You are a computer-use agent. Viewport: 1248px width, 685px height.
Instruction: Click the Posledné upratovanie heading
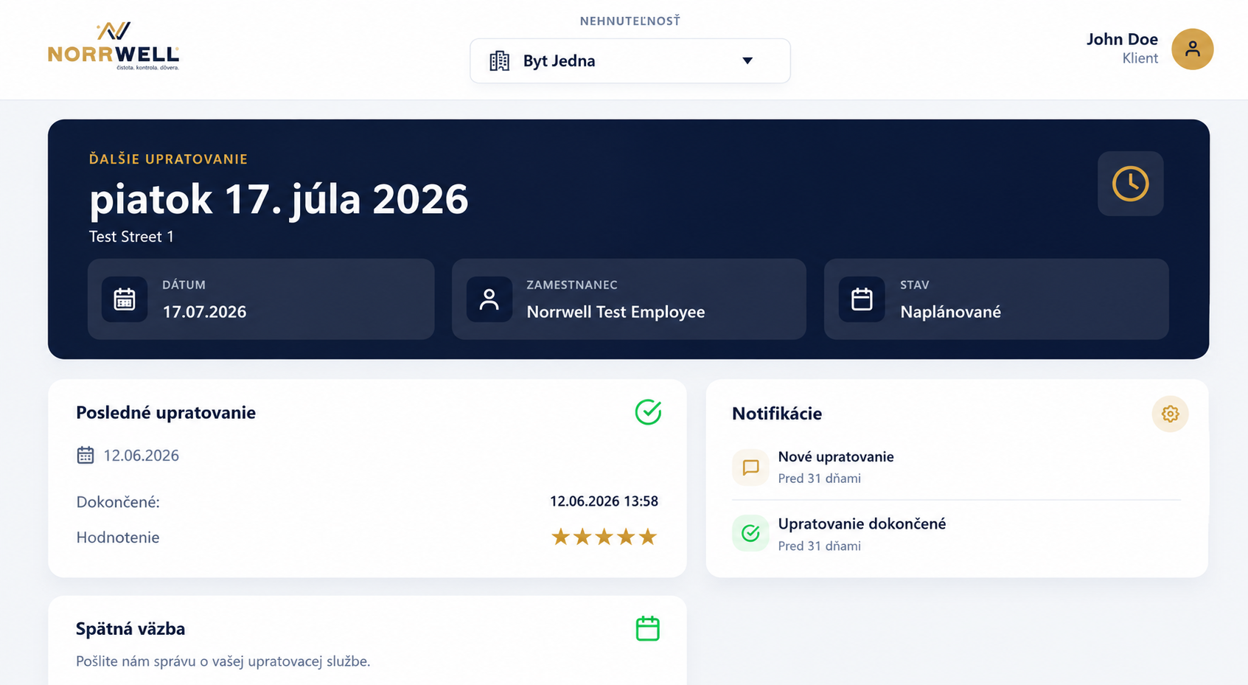166,413
